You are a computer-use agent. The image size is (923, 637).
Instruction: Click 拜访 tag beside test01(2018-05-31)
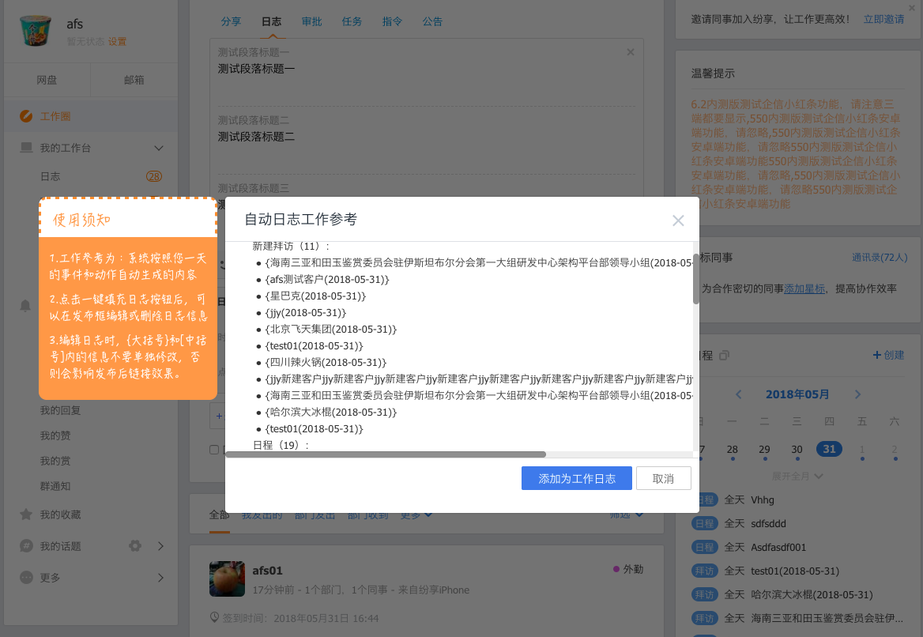704,571
